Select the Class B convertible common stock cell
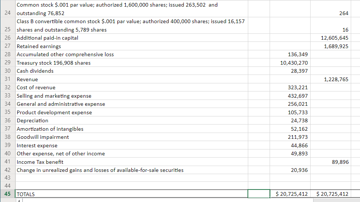The width and height of the screenshot is (360, 202). 132,25
